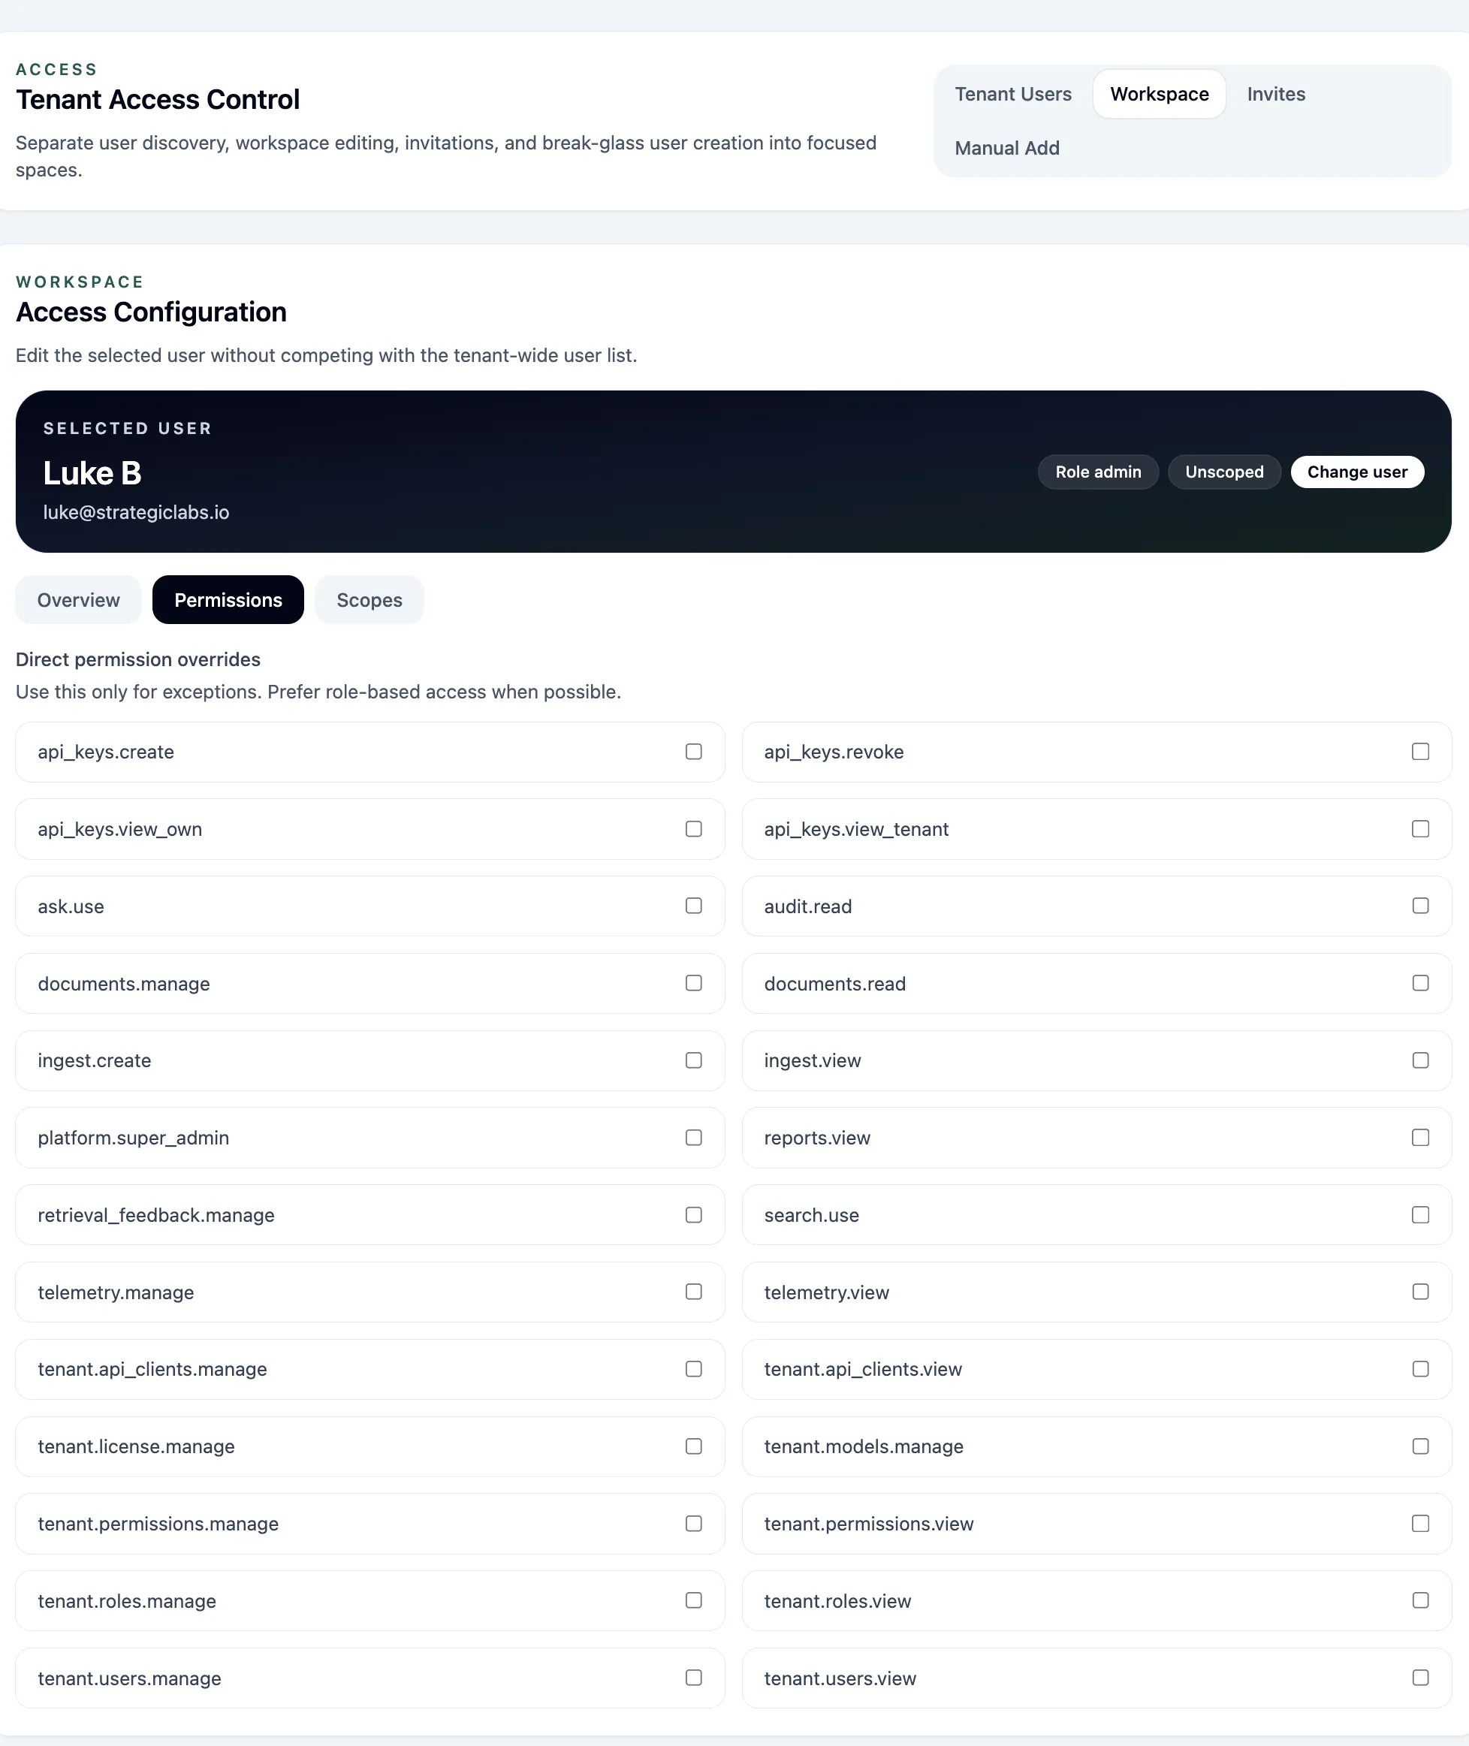The image size is (1469, 1746).
Task: Check the documents.manage permission box
Action: coord(693,982)
